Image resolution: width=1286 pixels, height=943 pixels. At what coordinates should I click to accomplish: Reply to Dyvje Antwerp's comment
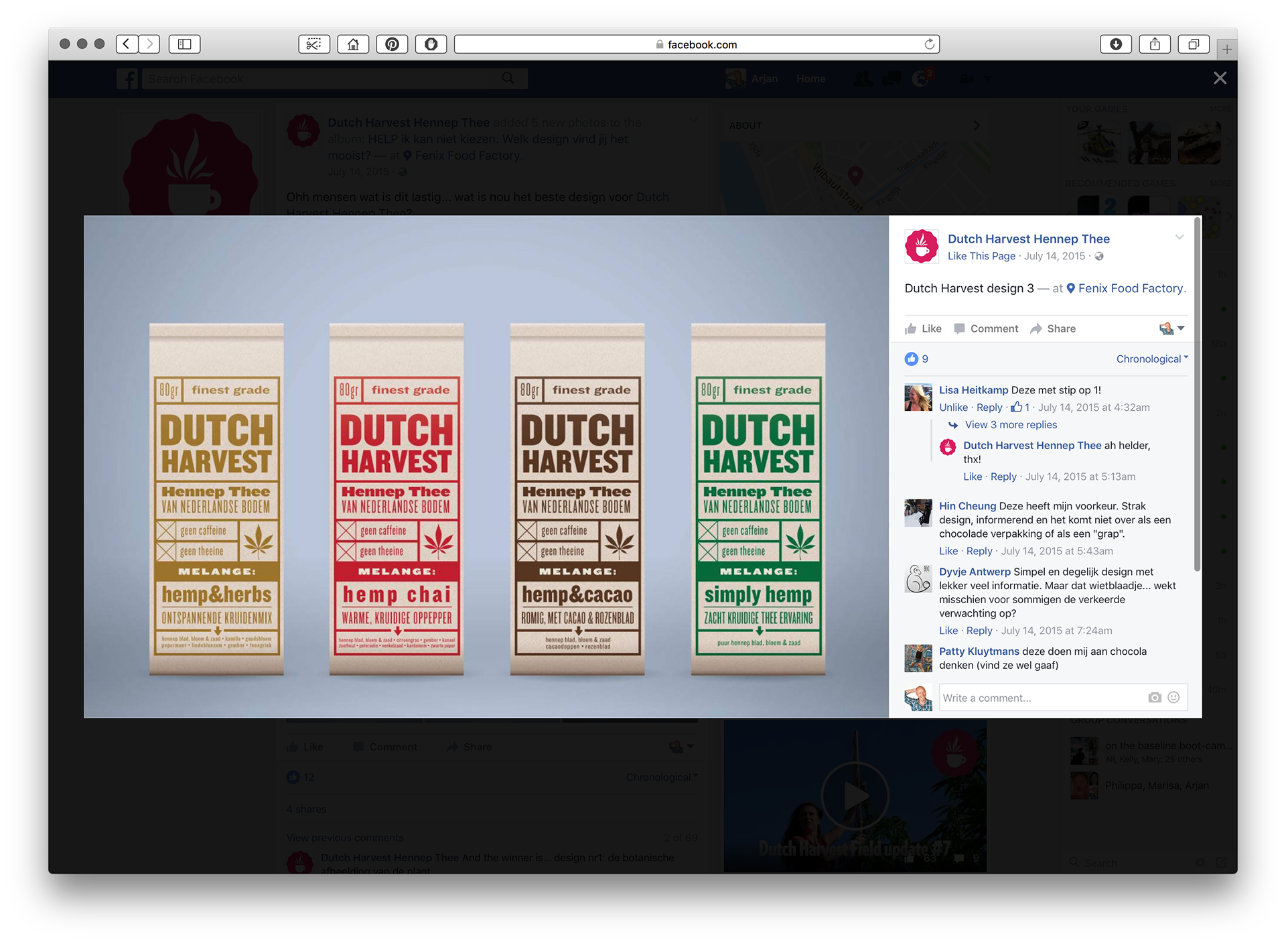coord(979,631)
